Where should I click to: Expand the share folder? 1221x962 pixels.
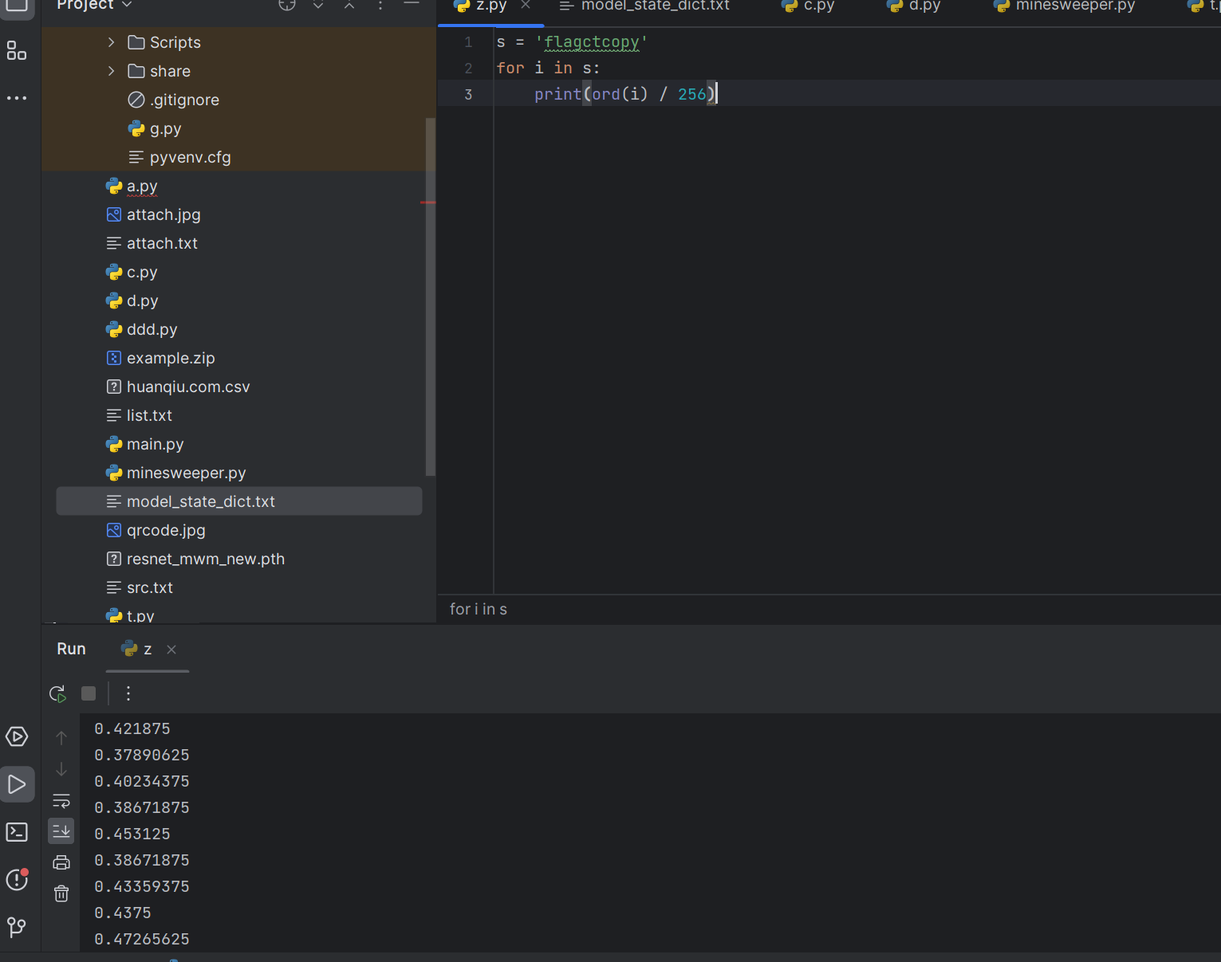[111, 71]
